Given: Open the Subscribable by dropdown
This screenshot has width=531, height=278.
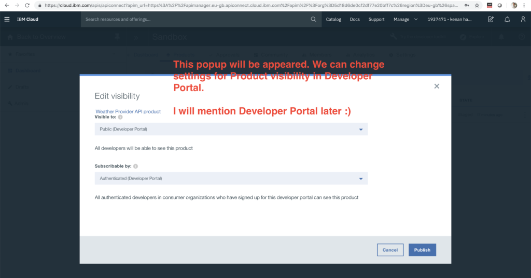Looking at the screenshot, I should [x=231, y=178].
